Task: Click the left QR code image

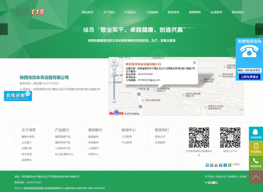Action: (x=199, y=138)
